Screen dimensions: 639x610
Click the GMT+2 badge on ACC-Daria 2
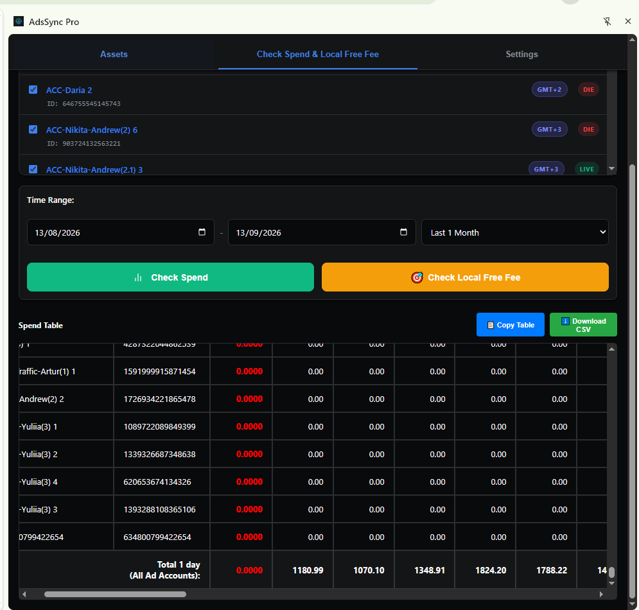point(549,90)
